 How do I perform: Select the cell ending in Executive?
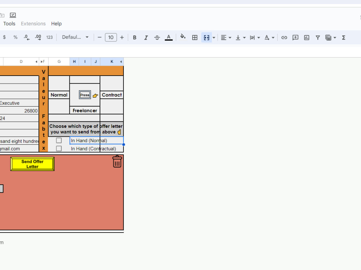(19, 103)
